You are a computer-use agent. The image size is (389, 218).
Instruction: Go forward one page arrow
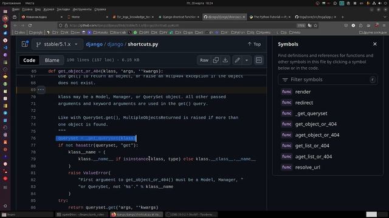coord(22,25)
